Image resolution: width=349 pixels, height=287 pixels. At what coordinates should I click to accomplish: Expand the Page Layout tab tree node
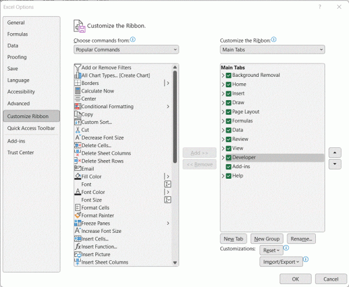223,112
